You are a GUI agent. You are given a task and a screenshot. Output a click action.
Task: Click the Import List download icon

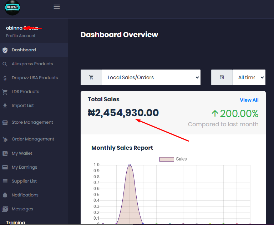pyautogui.click(x=5, y=106)
